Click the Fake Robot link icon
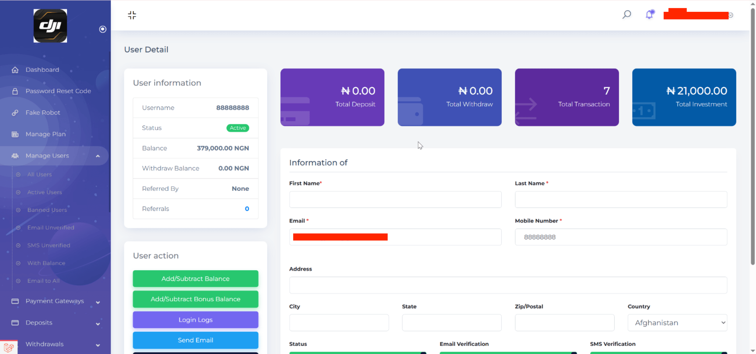756x354 pixels. [15, 113]
